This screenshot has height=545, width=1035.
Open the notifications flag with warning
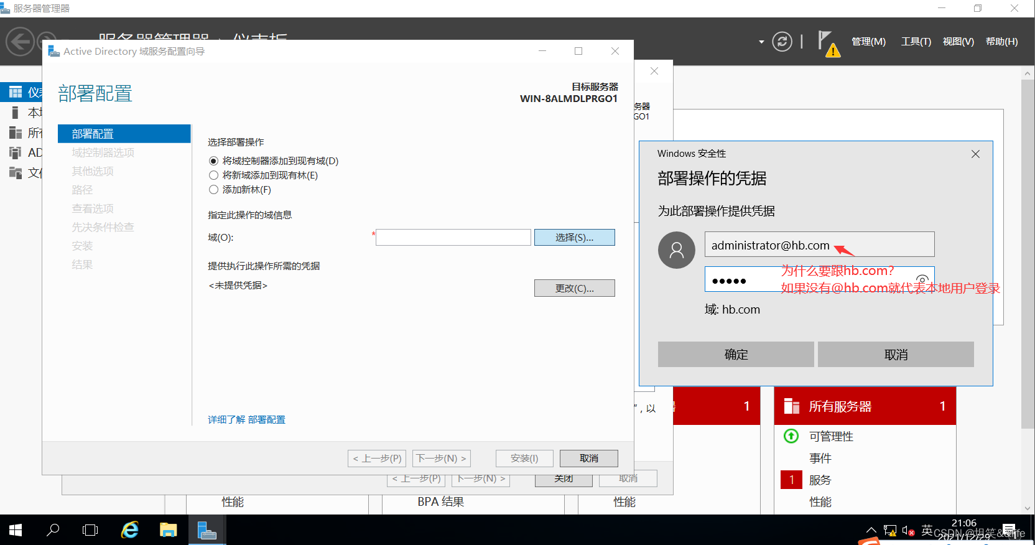[x=828, y=44]
